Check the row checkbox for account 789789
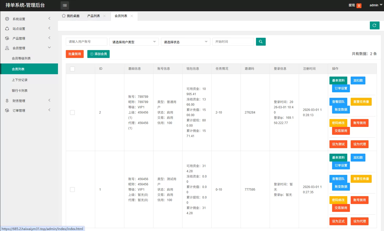This screenshot has height=231, width=384. point(72,112)
